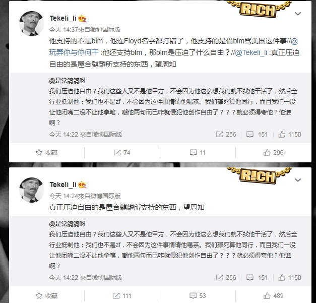Like the first post showing 296 likes
Viewport: 316px width, 303px height.
click(x=273, y=153)
